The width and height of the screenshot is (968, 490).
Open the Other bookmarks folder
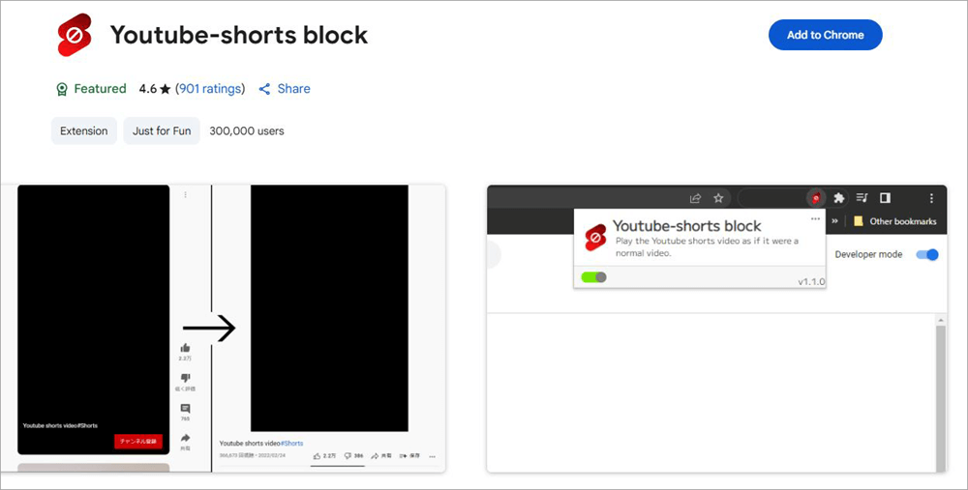[894, 221]
